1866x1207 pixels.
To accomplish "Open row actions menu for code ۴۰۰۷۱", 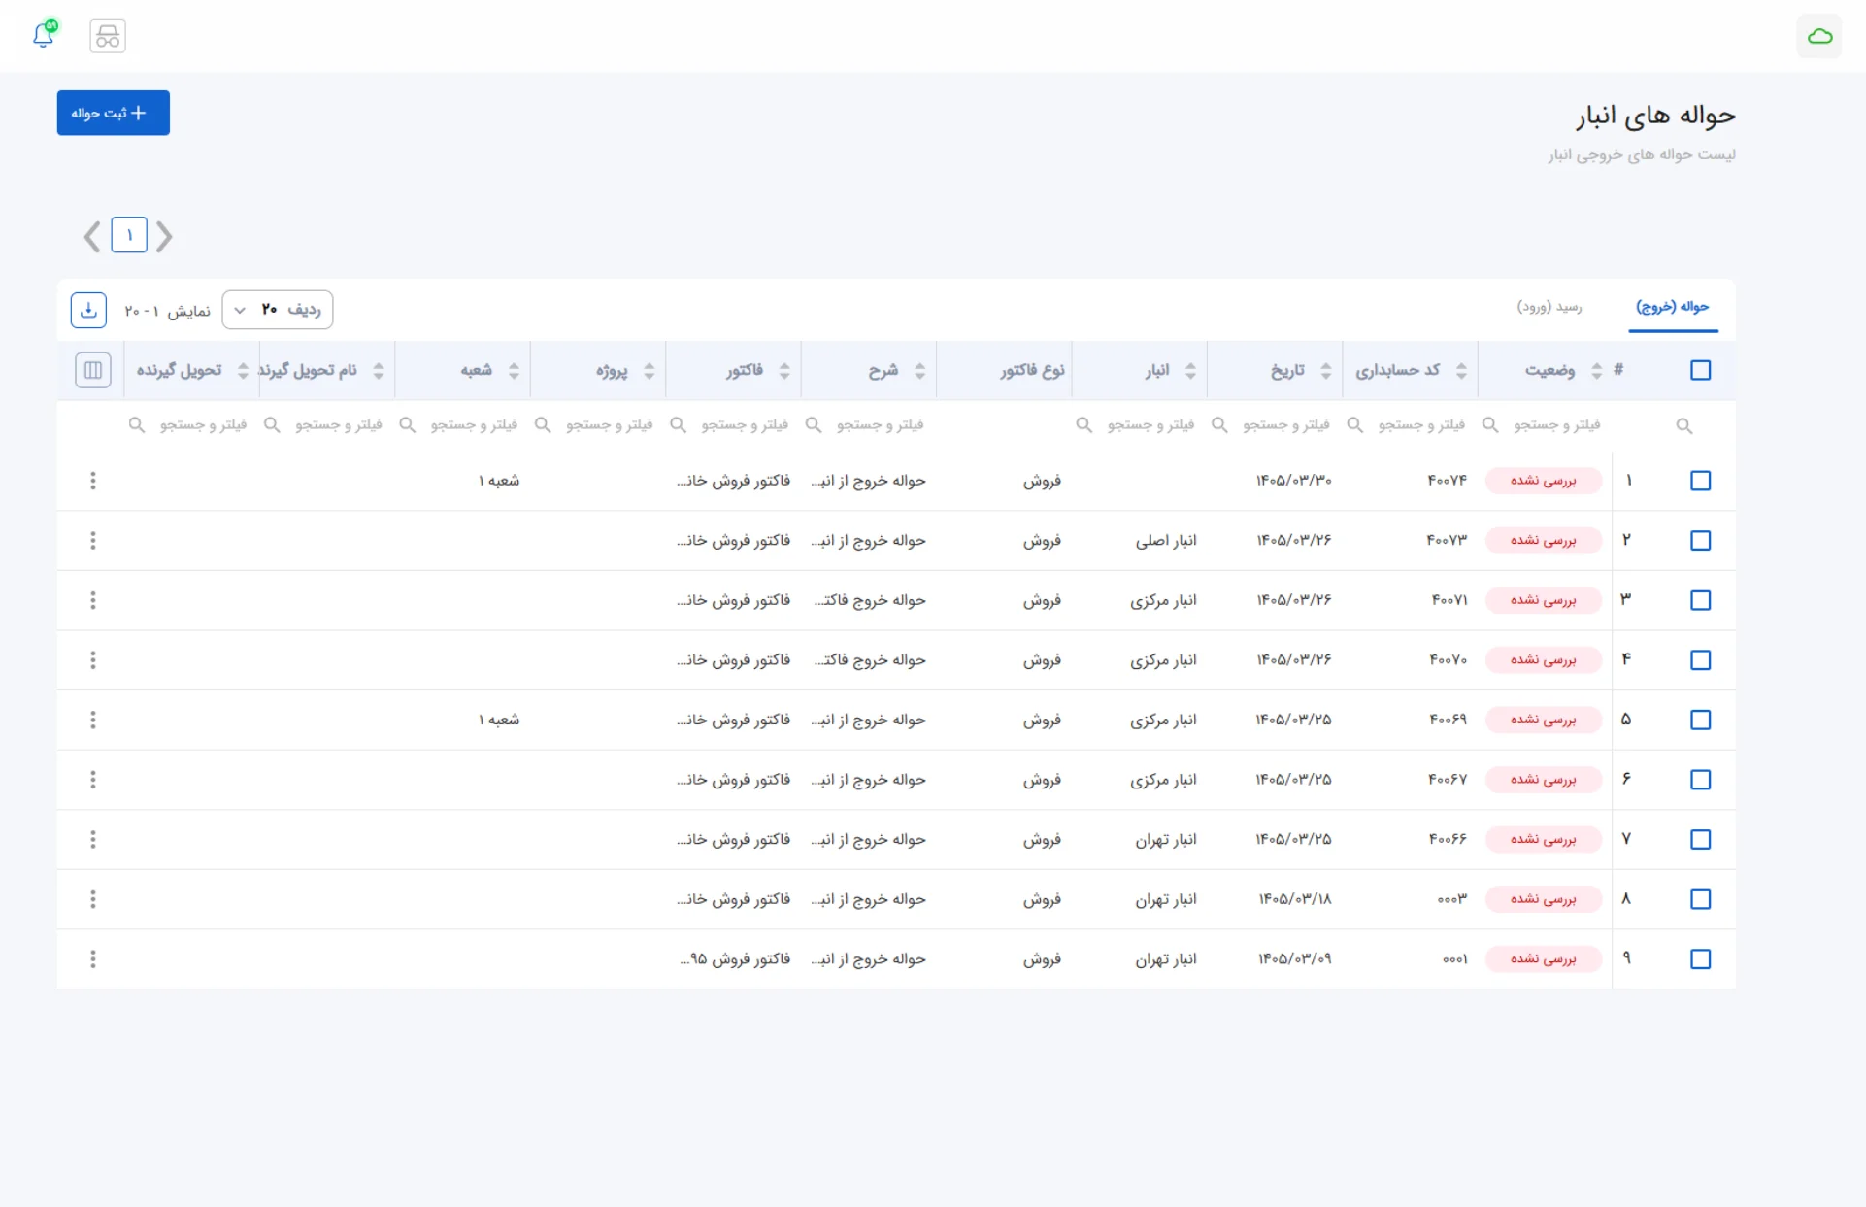I will tap(93, 600).
